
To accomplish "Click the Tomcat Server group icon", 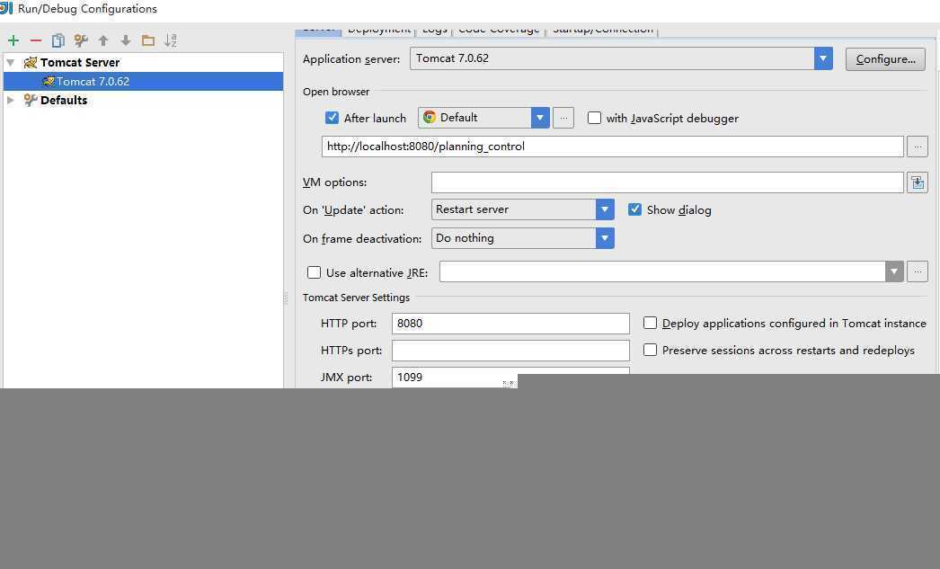I will pos(30,62).
